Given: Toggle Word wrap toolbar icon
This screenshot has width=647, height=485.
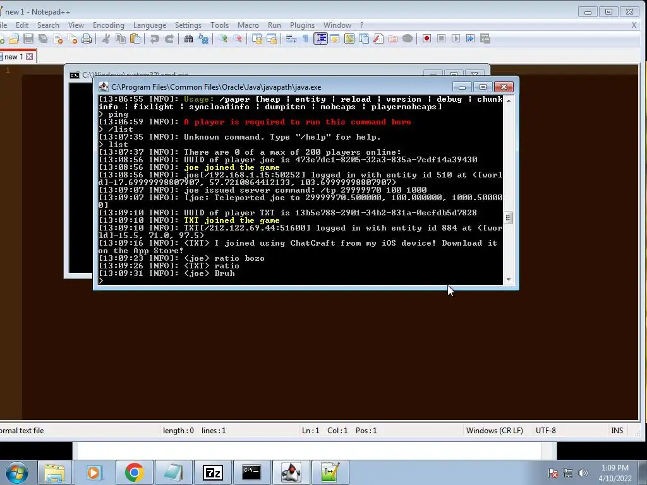Looking at the screenshot, I should point(291,39).
